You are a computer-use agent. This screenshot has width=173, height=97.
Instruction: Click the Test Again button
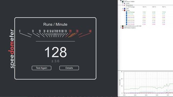point(41,68)
